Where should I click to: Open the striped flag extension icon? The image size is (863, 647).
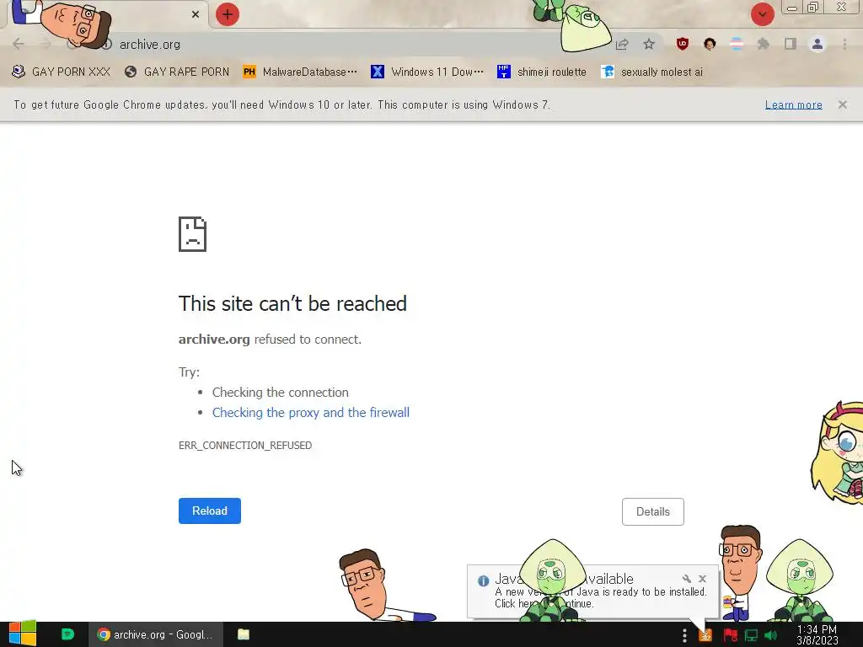[737, 44]
